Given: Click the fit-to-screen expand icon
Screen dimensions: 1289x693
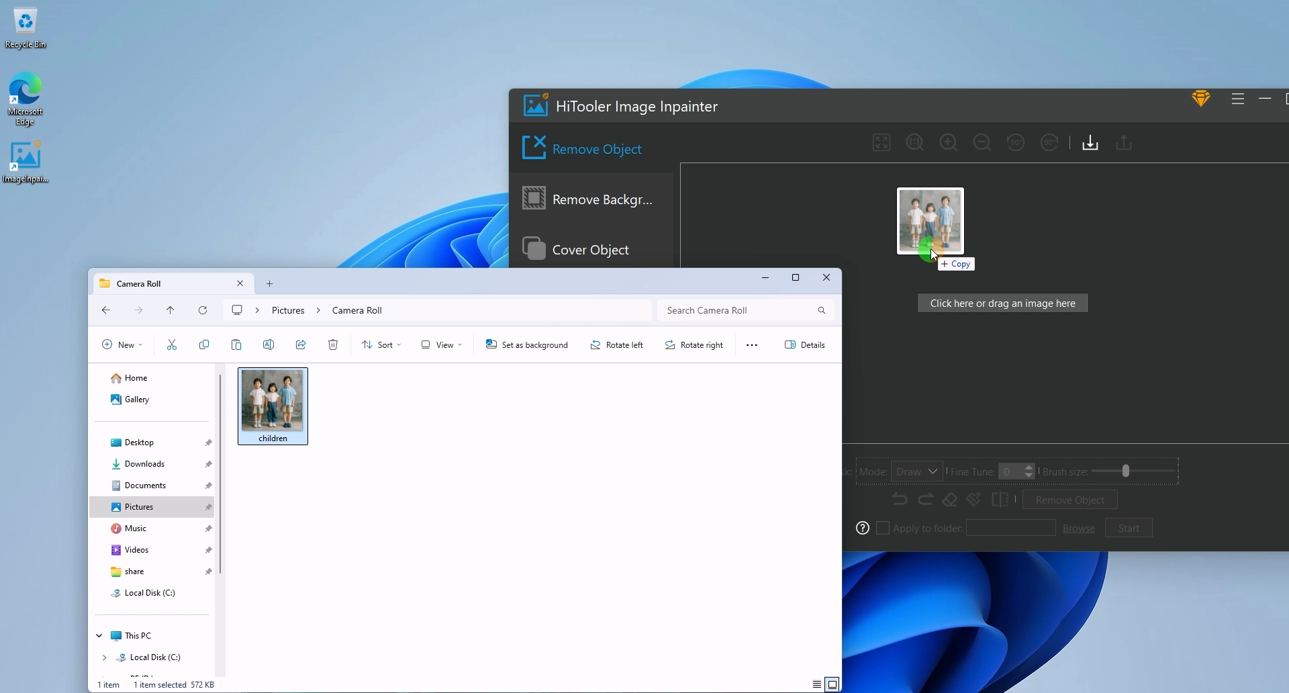Looking at the screenshot, I should pyautogui.click(x=881, y=143).
